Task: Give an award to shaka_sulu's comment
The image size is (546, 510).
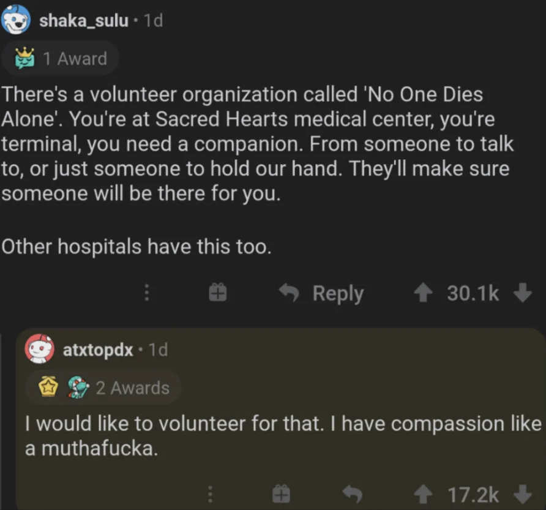Action: pyautogui.click(x=218, y=294)
